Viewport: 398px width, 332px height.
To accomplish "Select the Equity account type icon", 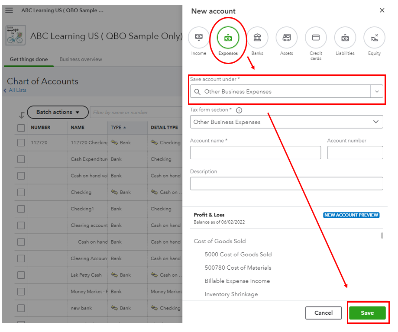I will click(x=374, y=38).
